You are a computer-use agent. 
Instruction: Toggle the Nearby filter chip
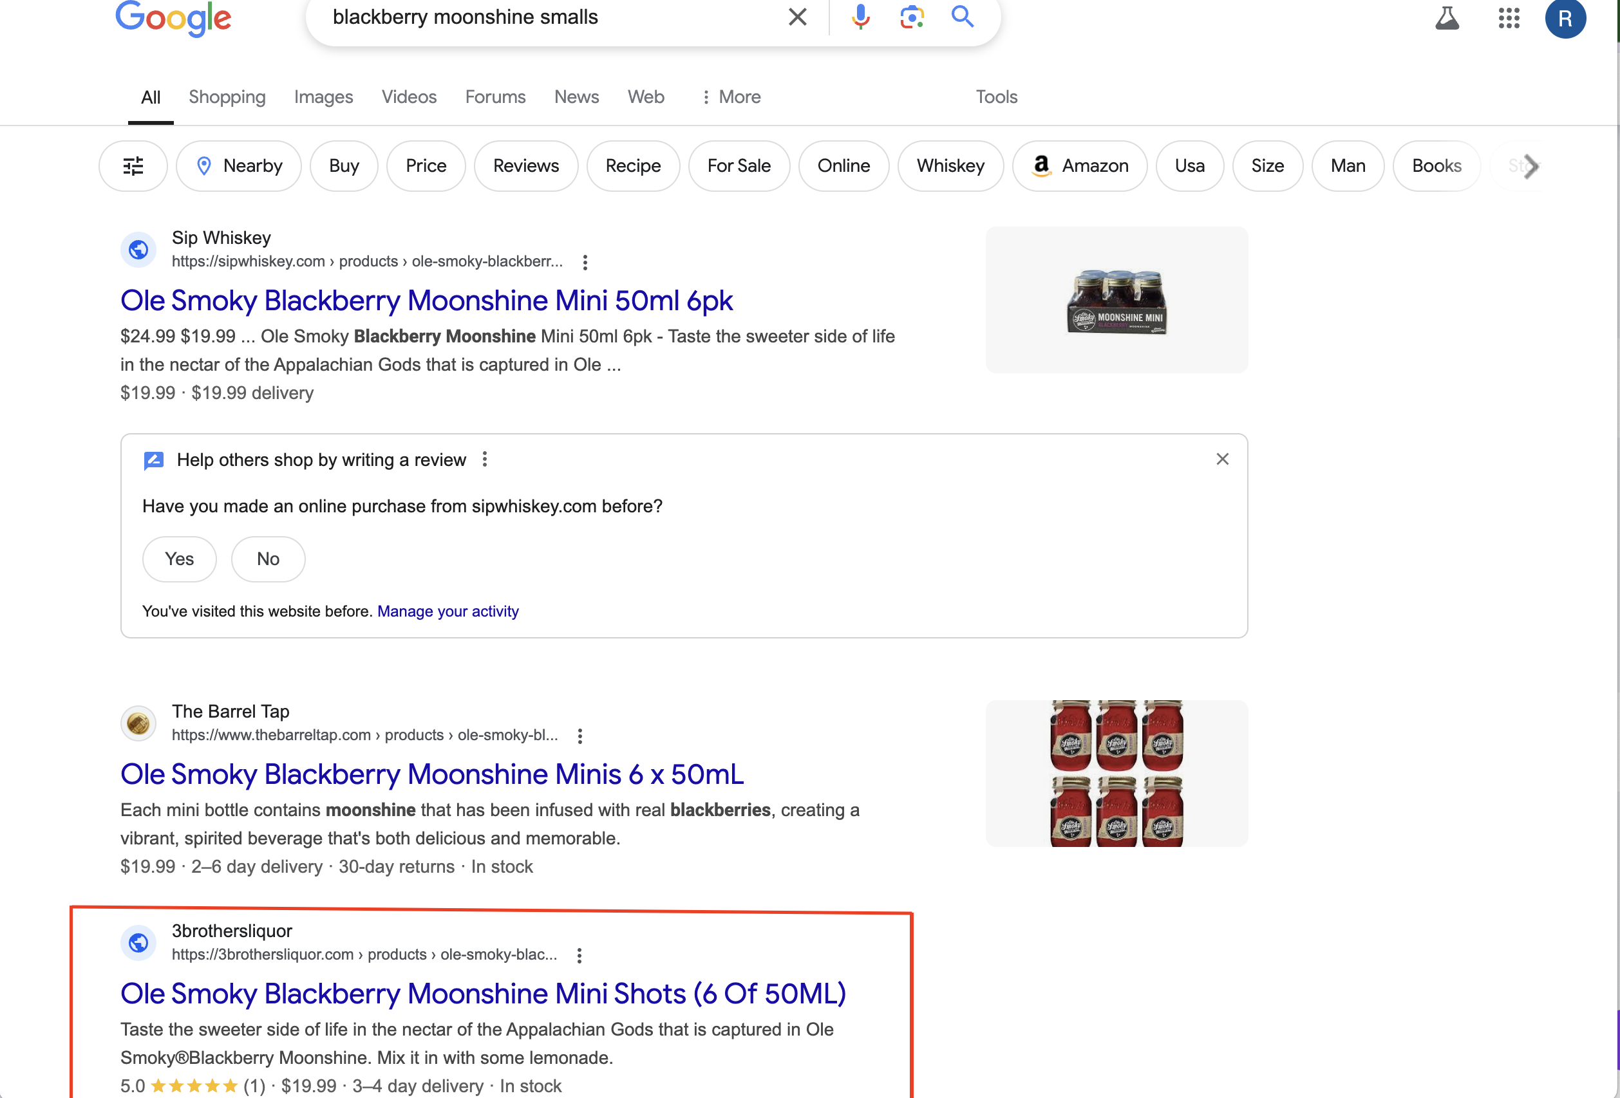239,166
